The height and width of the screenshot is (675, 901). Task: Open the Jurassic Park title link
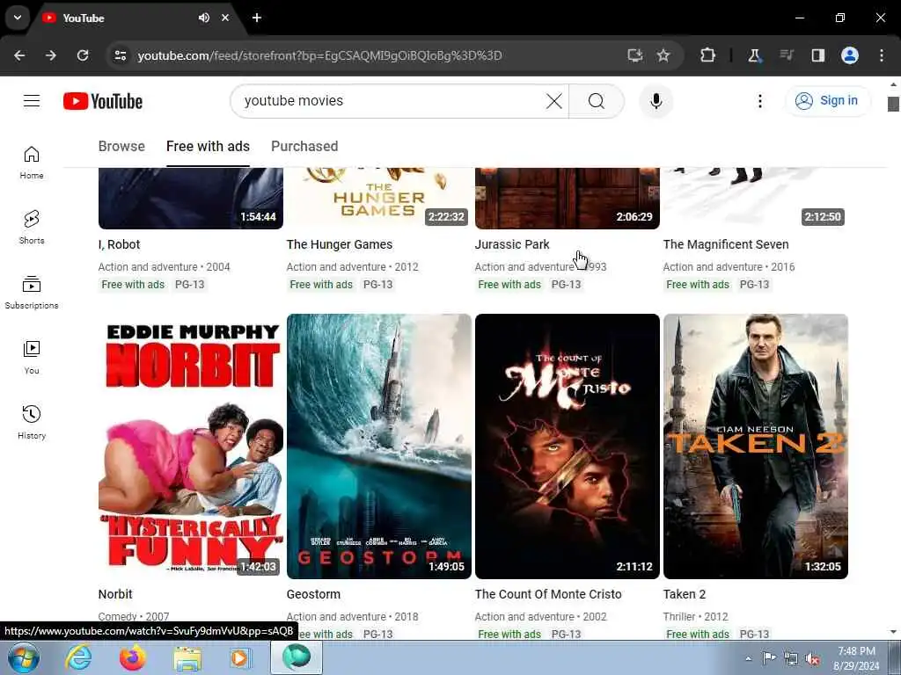[512, 244]
